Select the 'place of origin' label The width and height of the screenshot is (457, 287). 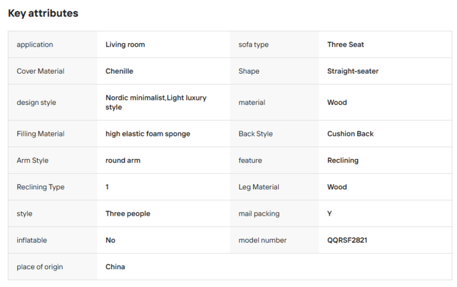(x=39, y=267)
